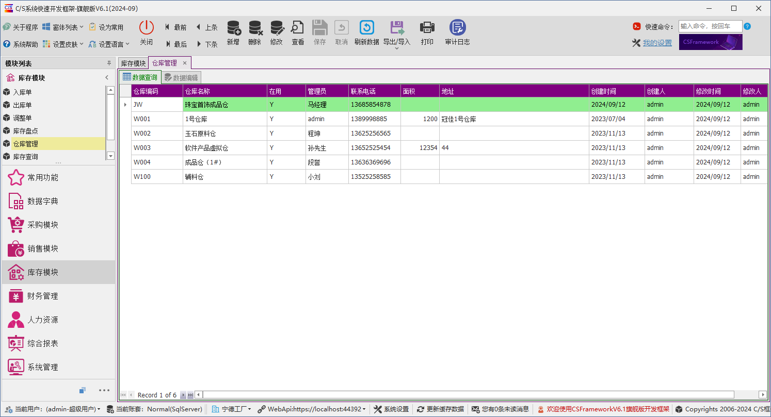Focus the 快速命令 input field
This screenshot has width=771, height=417.
coord(710,26)
